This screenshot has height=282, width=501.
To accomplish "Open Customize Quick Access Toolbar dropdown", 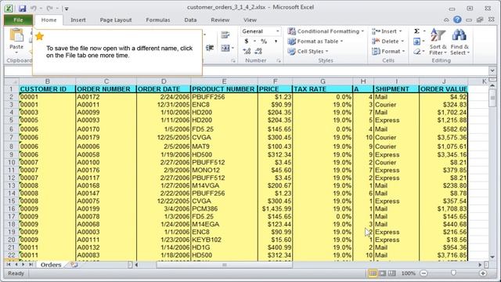I will pos(67,9).
